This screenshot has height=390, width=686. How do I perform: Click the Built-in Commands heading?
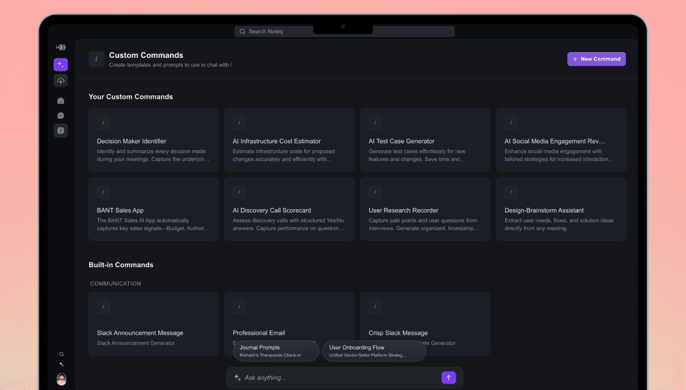coord(121,265)
